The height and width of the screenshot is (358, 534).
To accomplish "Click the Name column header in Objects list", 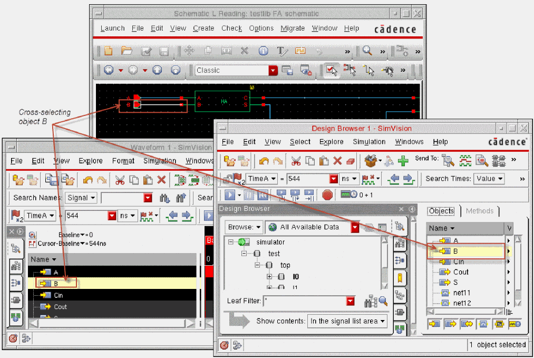I will tap(464, 228).
